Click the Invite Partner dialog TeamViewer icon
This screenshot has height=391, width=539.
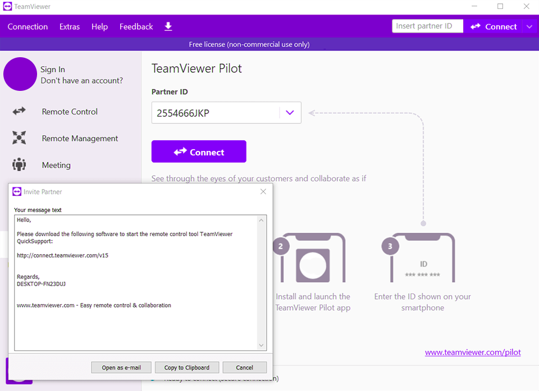(16, 192)
